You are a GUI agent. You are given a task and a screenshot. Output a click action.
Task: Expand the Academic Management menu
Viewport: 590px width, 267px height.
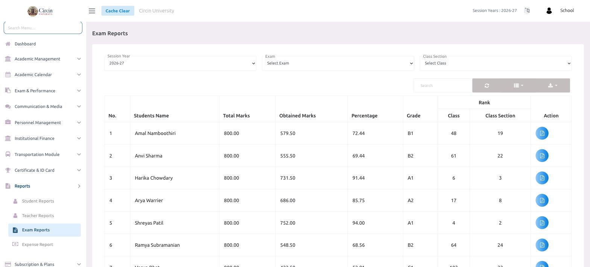[x=43, y=59]
